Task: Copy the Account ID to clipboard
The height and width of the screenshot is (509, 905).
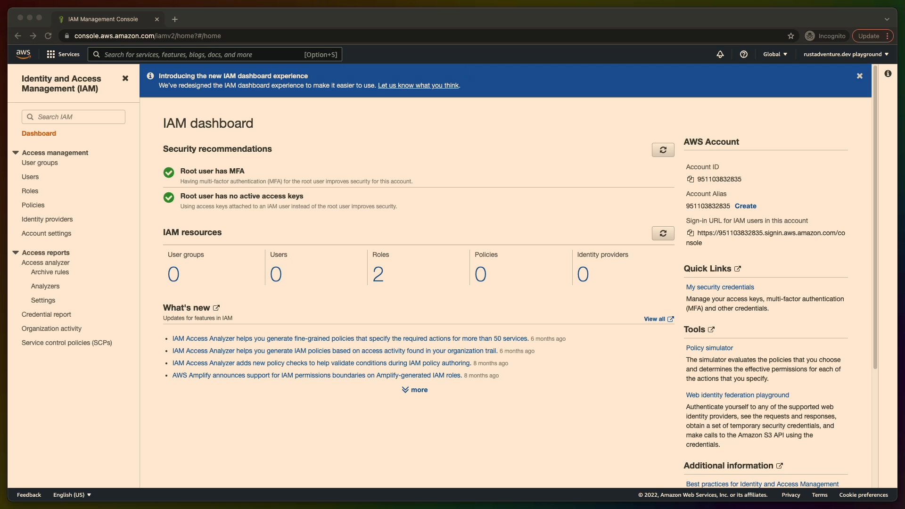Action: [690, 179]
